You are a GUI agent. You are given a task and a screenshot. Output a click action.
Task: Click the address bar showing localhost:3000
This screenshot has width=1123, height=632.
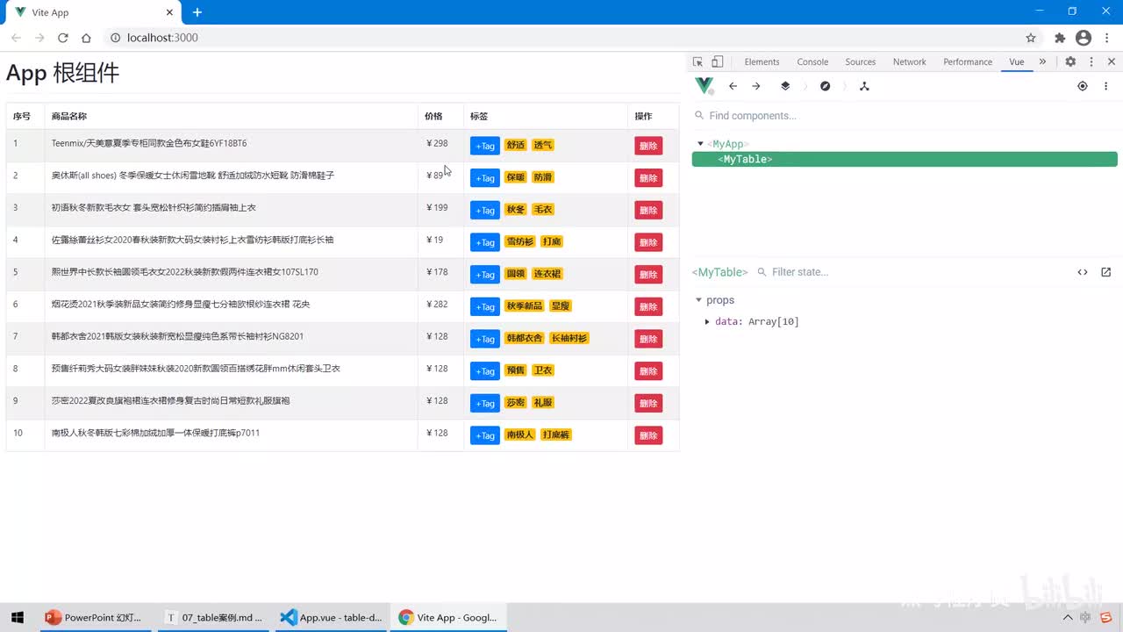coord(561,38)
